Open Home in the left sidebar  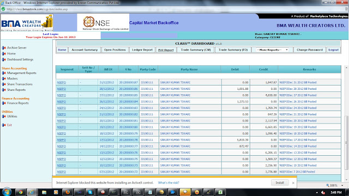pos(11,53)
